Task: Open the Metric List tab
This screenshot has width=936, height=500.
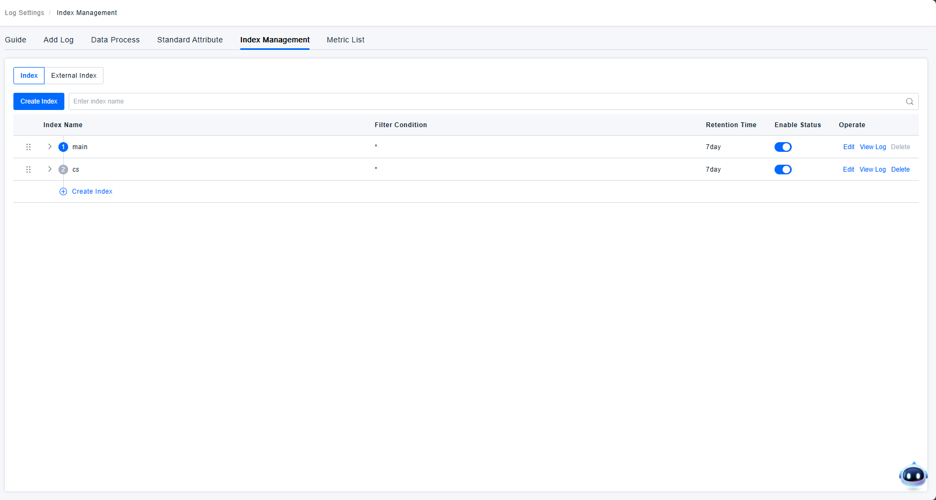Action: (345, 40)
